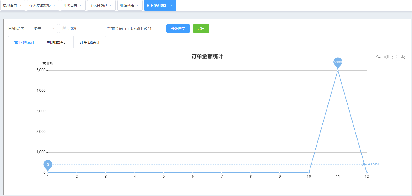
Task: Switch chart to line view icon
Action: click(378, 57)
